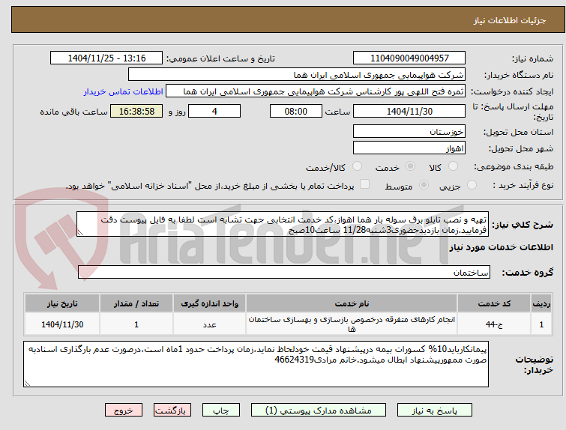Select the خدمت radio button

point(410,166)
